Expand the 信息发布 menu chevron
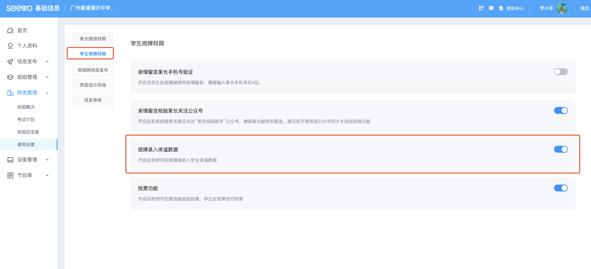591x269 pixels. (47, 62)
